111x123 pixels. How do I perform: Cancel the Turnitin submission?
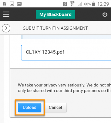pos(55,108)
